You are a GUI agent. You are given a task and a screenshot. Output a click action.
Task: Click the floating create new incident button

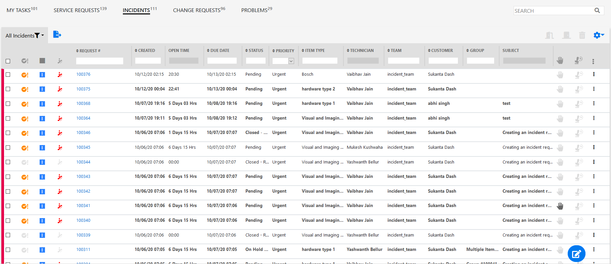tap(576, 254)
